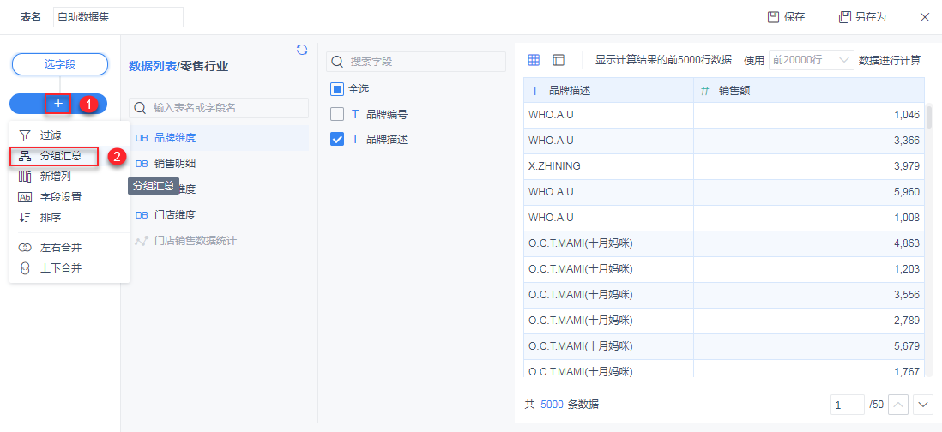Select 新增列 add column option
Image resolution: width=942 pixels, height=432 pixels.
[x=55, y=177]
